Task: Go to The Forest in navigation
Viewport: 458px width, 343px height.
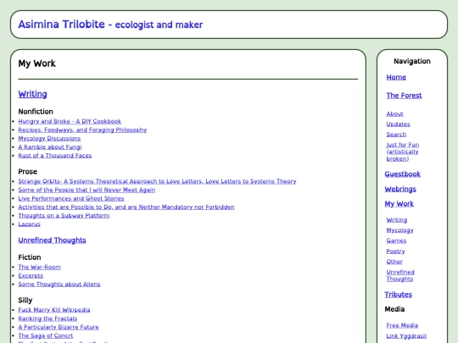Action: pos(404,96)
